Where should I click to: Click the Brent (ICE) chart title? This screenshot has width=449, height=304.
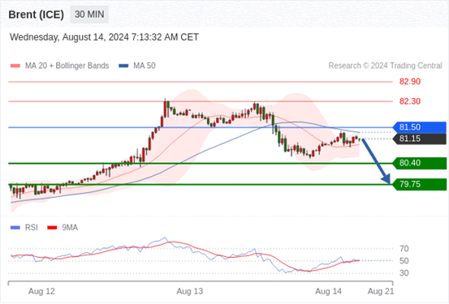click(x=36, y=15)
